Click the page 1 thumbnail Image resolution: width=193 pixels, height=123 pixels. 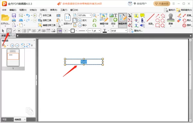[x=13, y=58]
